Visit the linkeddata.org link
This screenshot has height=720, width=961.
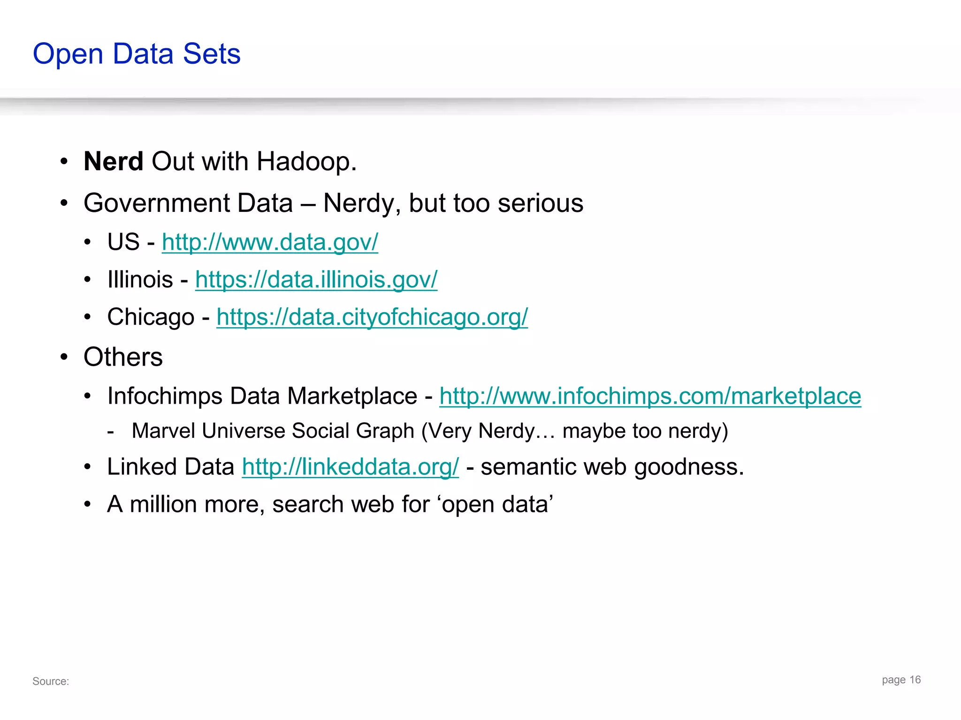point(351,467)
